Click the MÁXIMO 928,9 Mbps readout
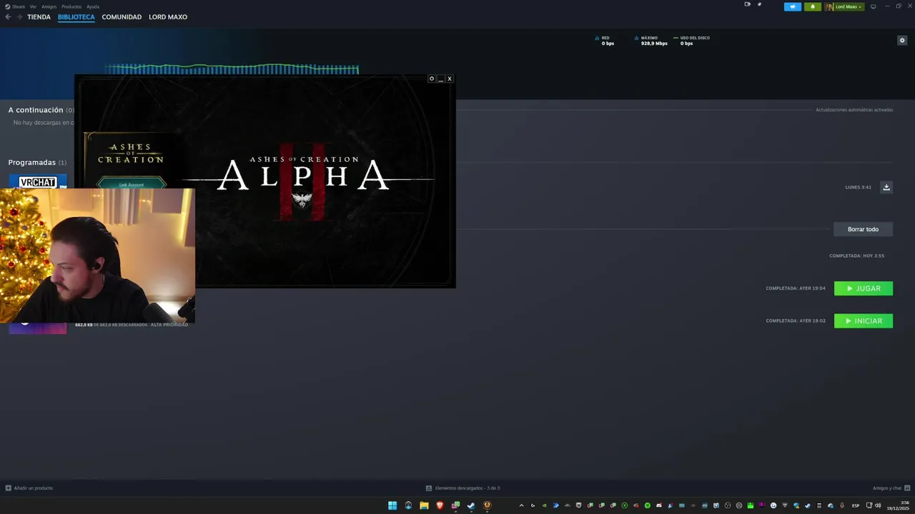The height and width of the screenshot is (514, 915). pyautogui.click(x=651, y=41)
